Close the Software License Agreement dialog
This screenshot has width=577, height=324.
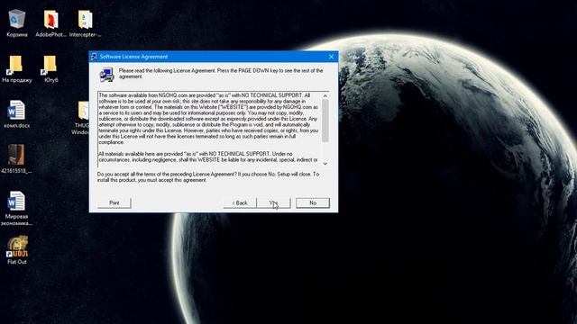click(x=331, y=57)
